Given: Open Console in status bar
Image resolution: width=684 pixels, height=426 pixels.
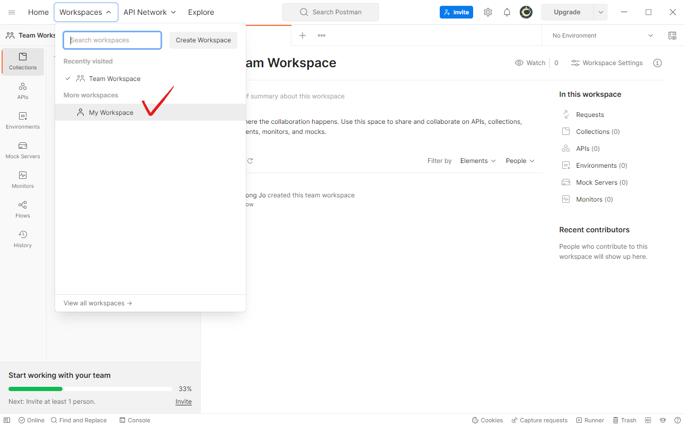Looking at the screenshot, I should point(135,420).
